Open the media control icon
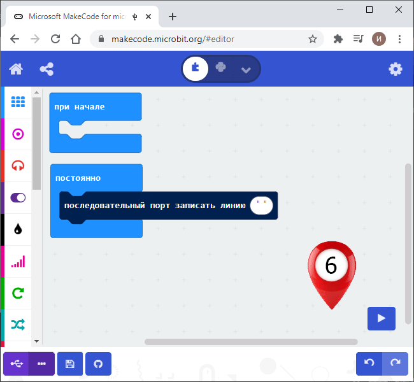This screenshot has height=382, width=414. point(359,39)
